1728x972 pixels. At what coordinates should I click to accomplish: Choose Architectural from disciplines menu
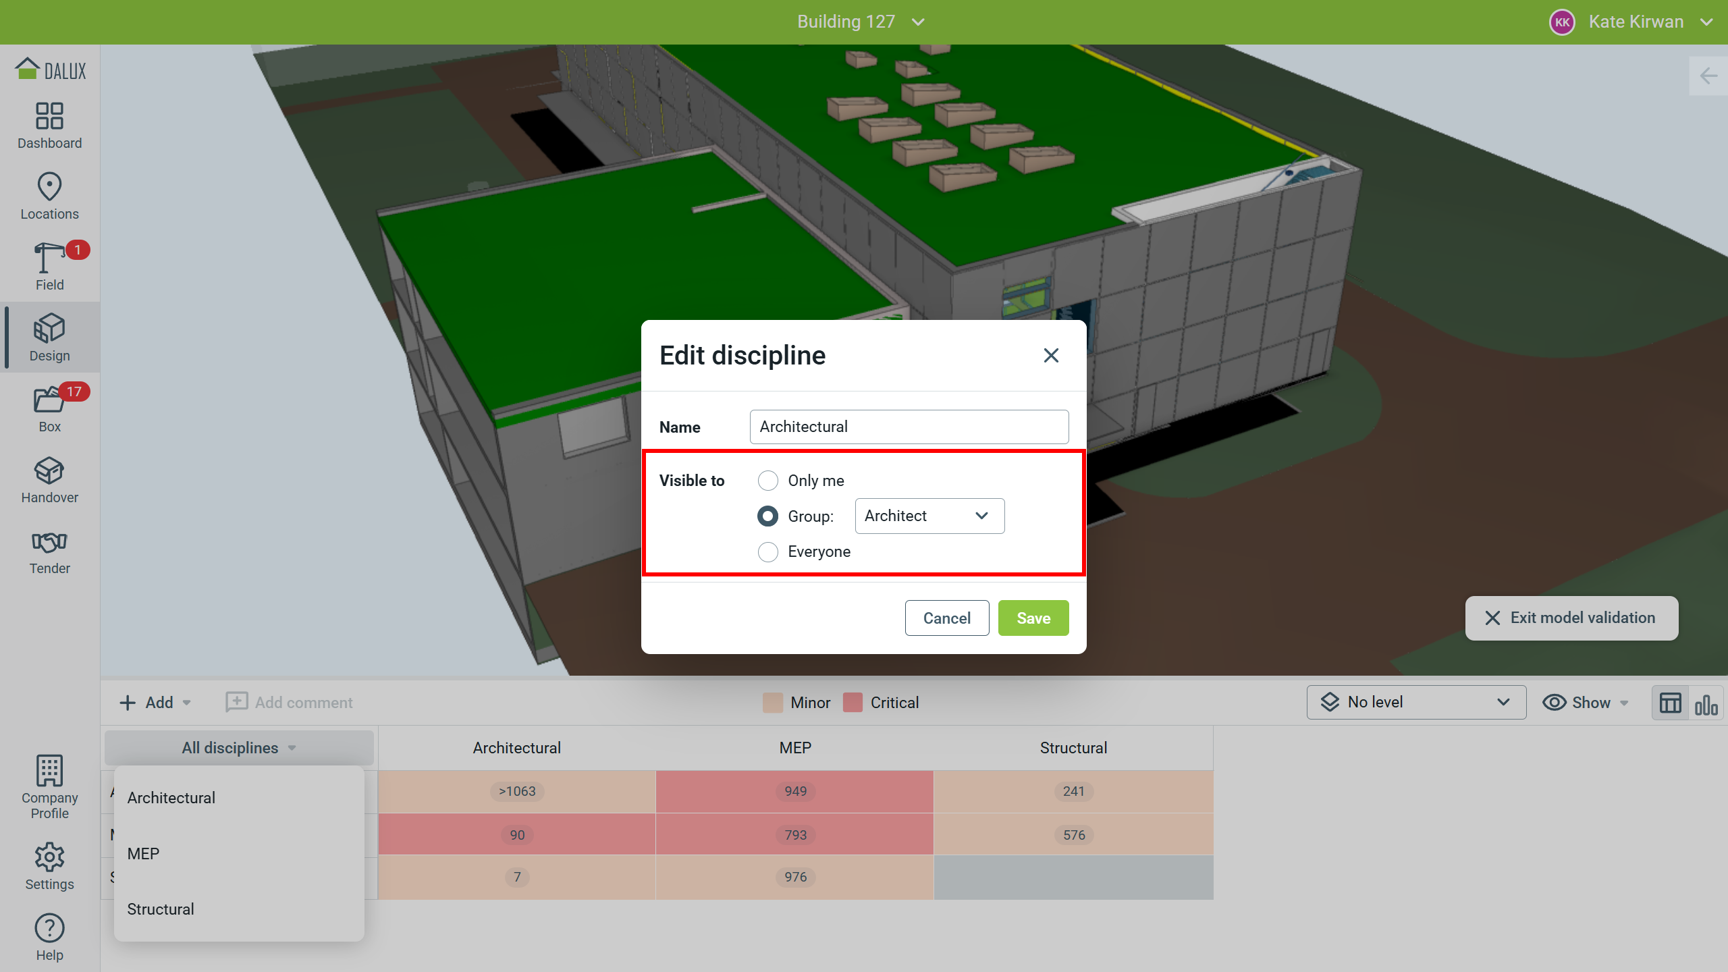239,798
